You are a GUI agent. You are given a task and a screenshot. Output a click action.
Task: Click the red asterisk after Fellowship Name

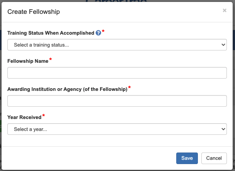click(51, 60)
